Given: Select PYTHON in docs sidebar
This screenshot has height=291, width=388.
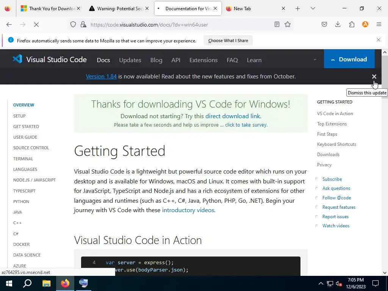Looking at the screenshot, I should coord(21,202).
